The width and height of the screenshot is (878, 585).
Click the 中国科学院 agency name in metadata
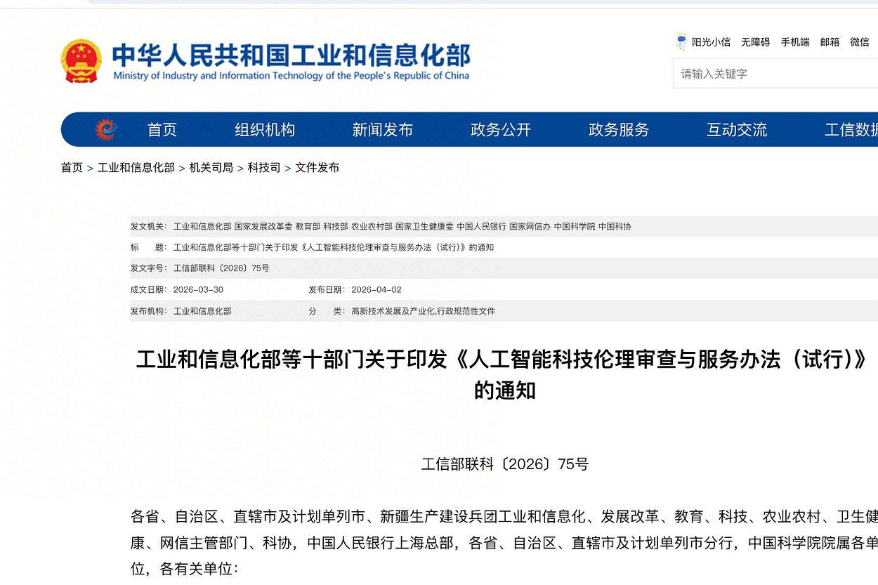click(x=574, y=227)
